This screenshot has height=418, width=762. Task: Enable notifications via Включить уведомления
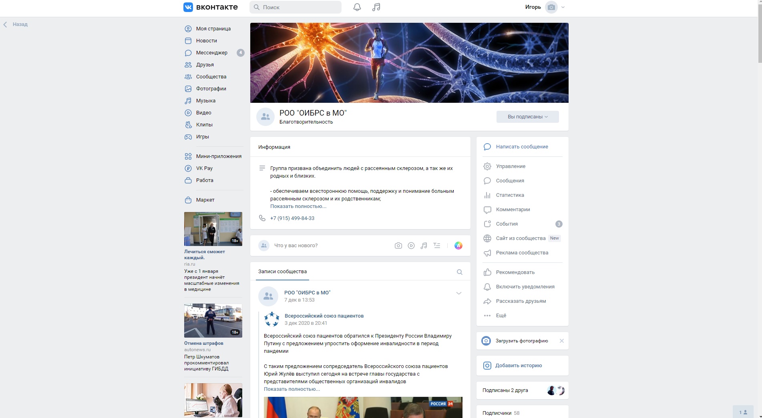click(525, 287)
